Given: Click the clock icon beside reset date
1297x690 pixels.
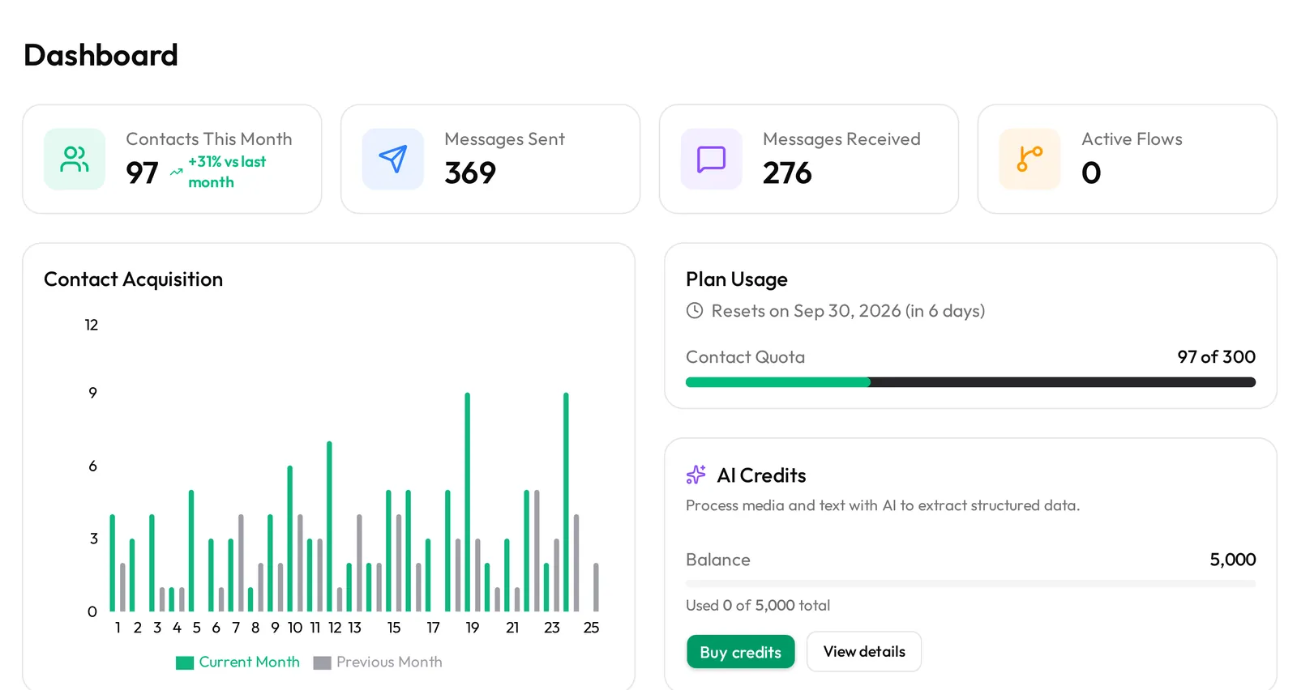Looking at the screenshot, I should point(695,310).
